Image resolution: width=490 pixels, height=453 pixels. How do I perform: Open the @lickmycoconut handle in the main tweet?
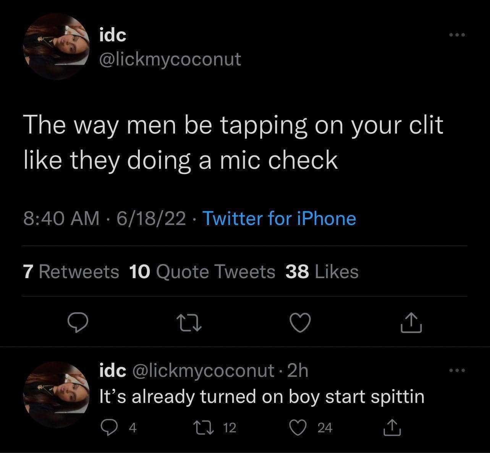tap(170, 59)
